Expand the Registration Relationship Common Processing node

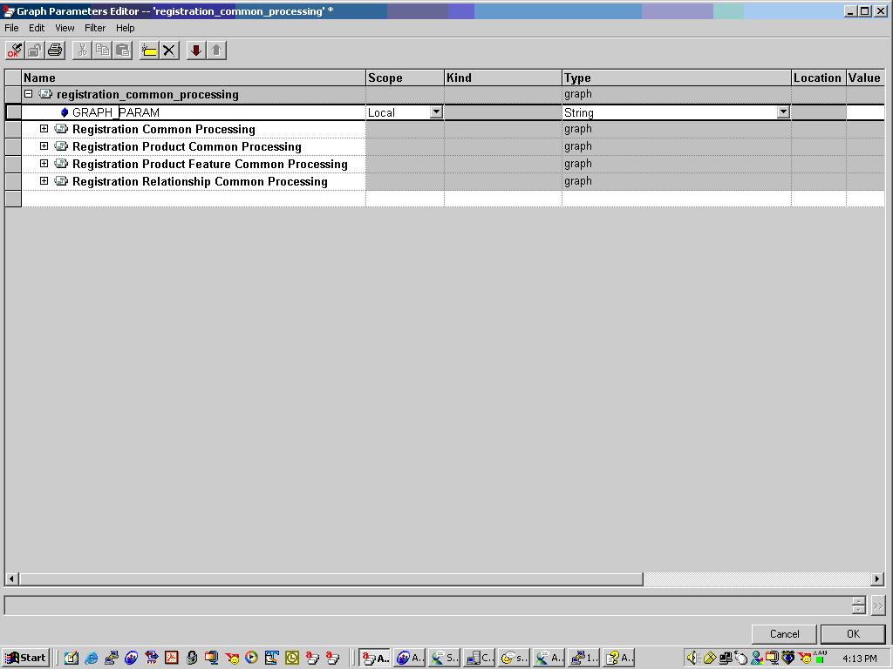pos(44,181)
